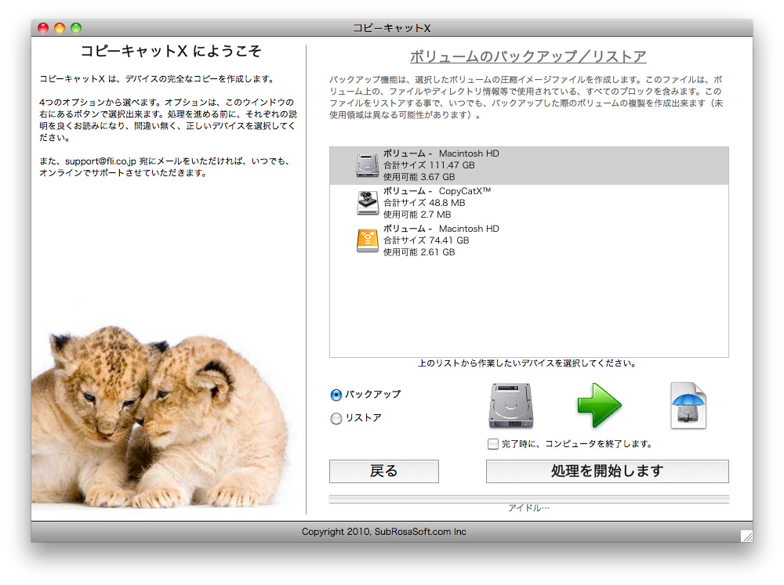Click the ボリュームのバックアップ／リストア heading link
Viewport: 784px width, 585px height.
point(528,56)
